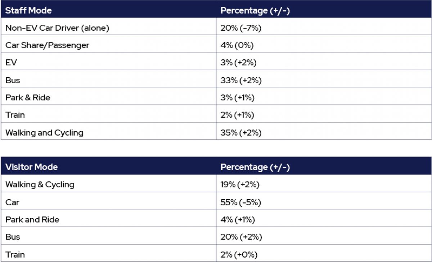Click the 2% (+1%) staff Train value
The width and height of the screenshot is (432, 264).
(x=237, y=115)
